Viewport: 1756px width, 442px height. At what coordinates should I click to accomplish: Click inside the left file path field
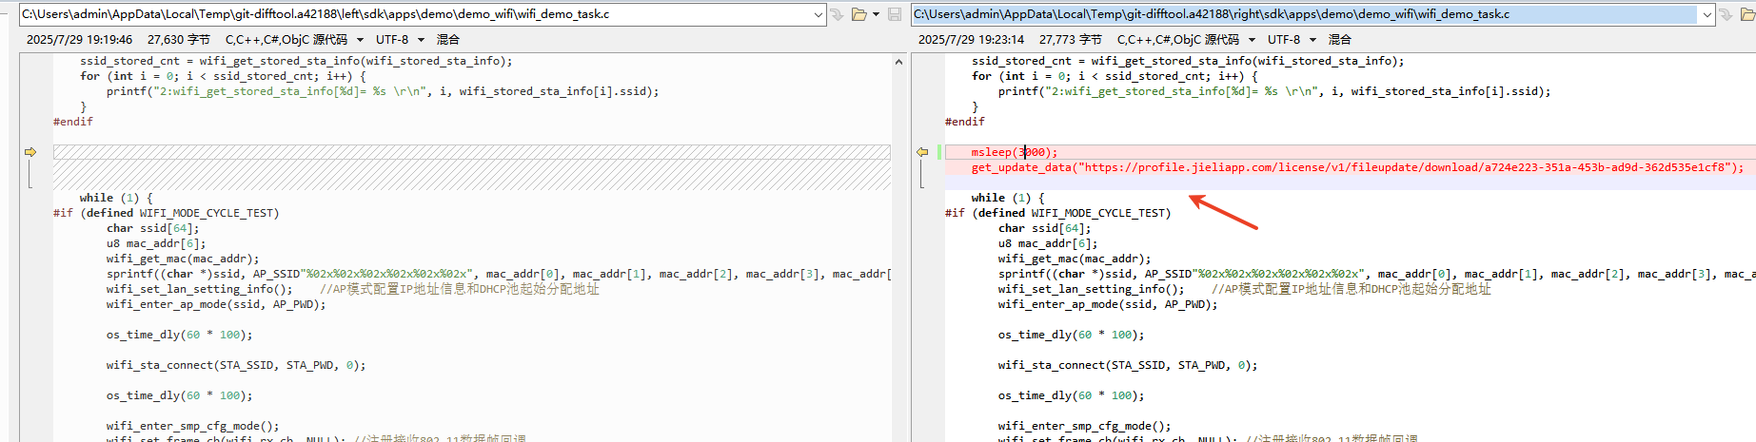coord(416,14)
